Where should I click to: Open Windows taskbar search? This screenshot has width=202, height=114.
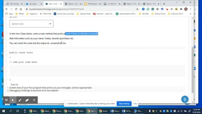11,111
